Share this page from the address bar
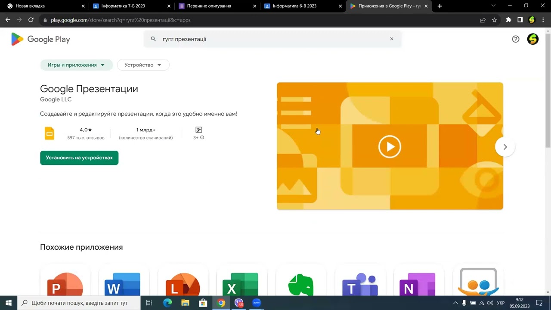The image size is (551, 310). click(483, 20)
